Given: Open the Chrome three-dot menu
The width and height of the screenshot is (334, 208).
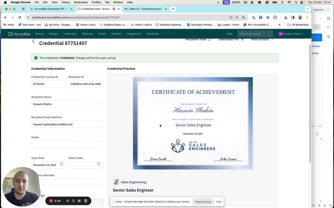Looking at the screenshot, I should point(307,17).
